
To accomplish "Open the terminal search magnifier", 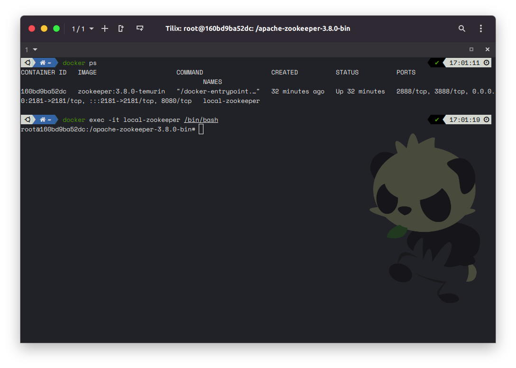I will coord(462,28).
